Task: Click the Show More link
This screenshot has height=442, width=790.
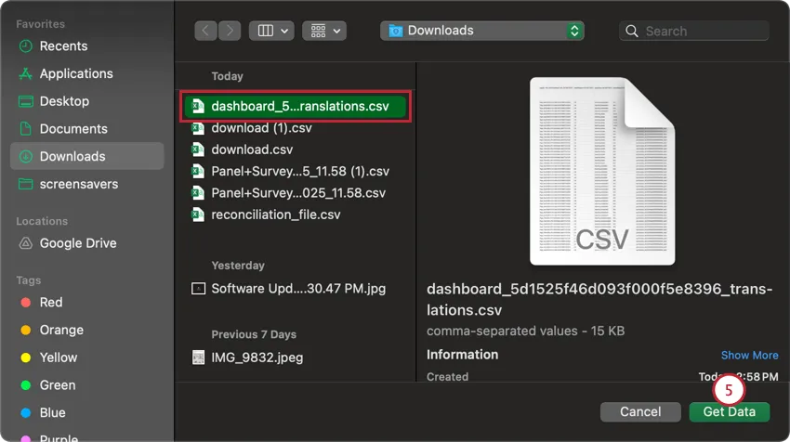Action: coord(749,356)
